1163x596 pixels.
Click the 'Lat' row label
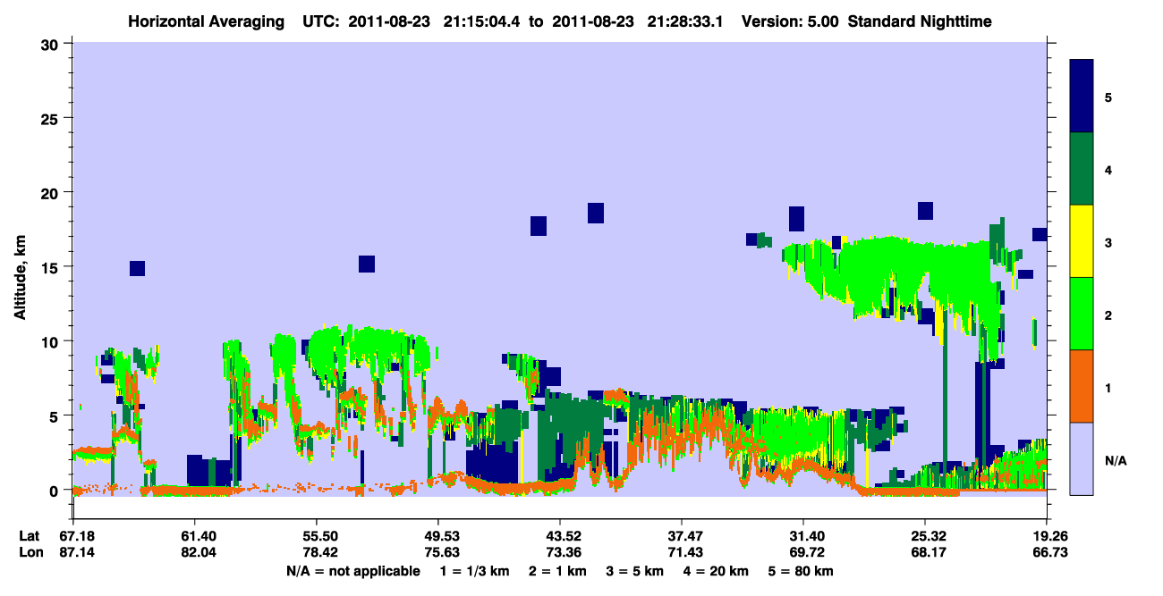29,536
